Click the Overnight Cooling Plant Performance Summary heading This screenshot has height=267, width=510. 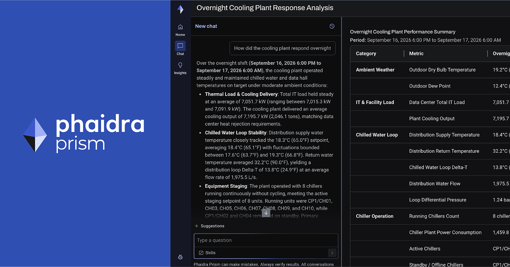[x=403, y=32]
